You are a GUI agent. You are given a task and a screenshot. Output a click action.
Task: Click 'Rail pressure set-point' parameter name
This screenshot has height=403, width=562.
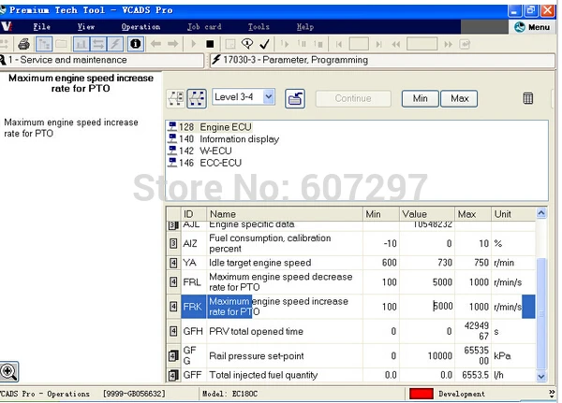tap(257, 355)
